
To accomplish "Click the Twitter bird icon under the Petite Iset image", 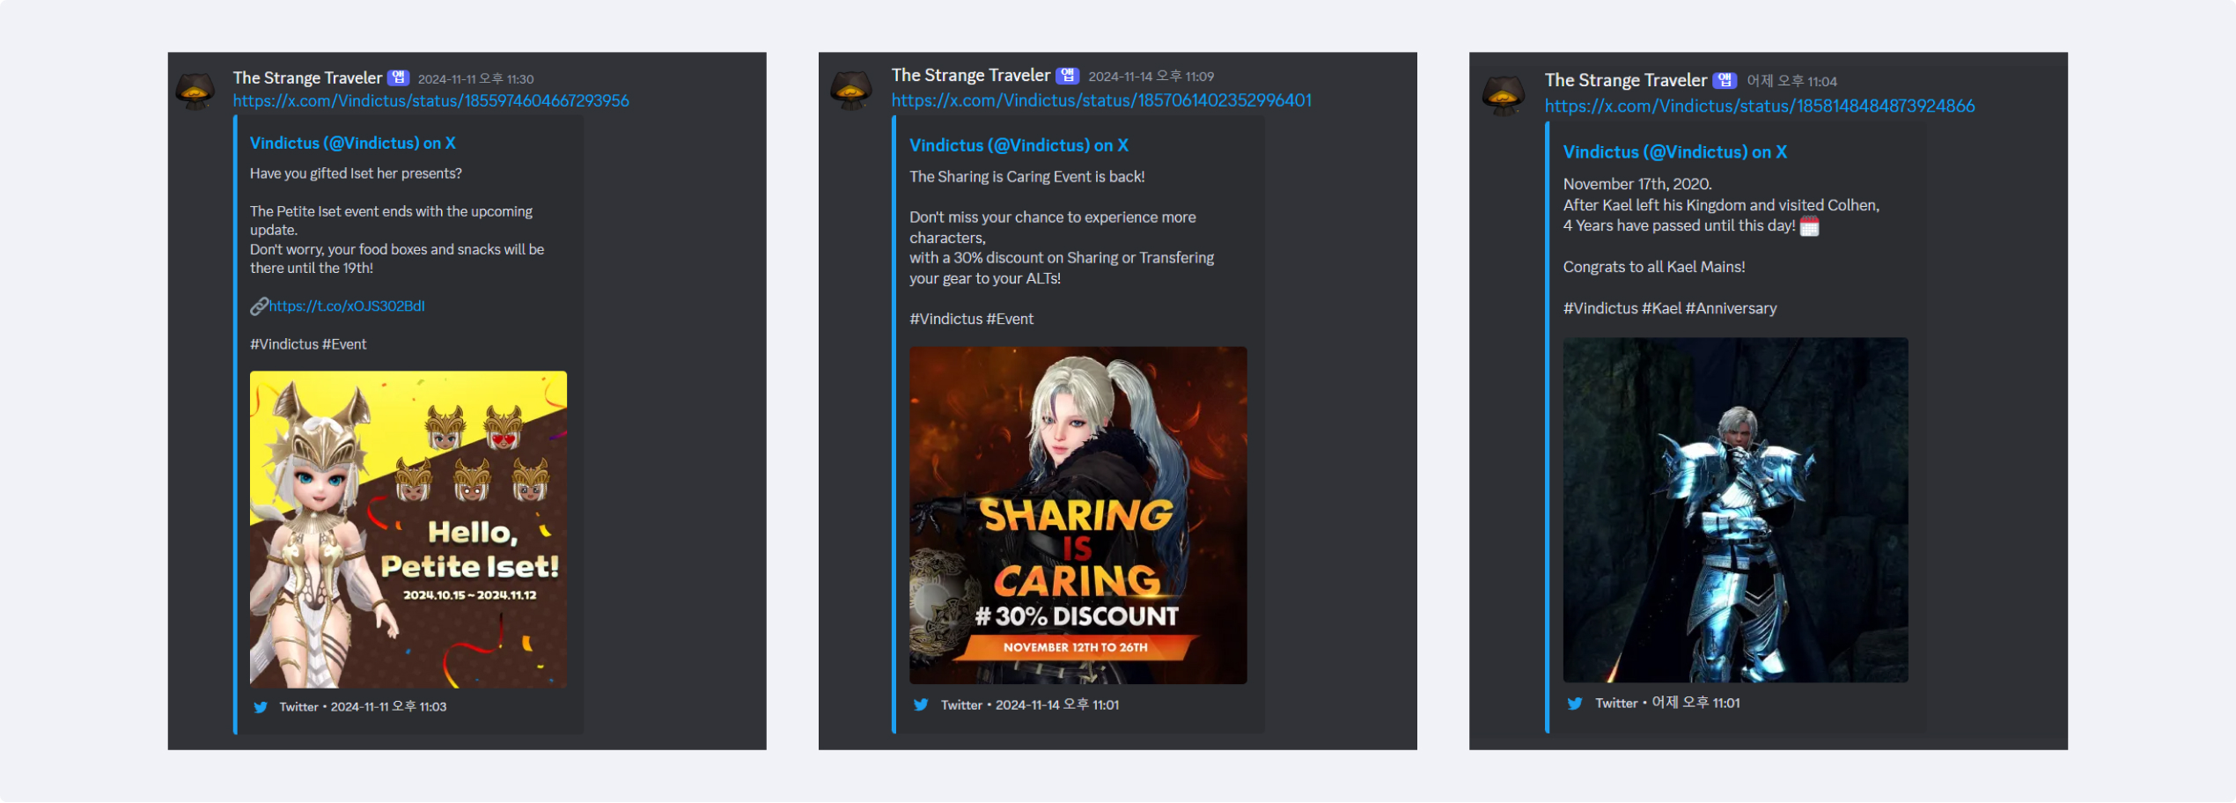I will click(261, 707).
